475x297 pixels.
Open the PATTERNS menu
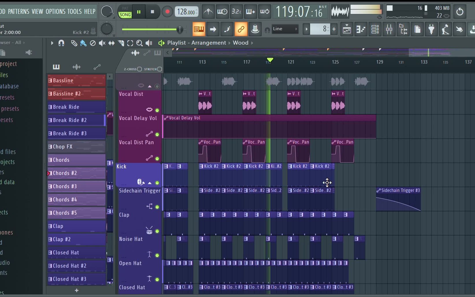[x=18, y=12]
